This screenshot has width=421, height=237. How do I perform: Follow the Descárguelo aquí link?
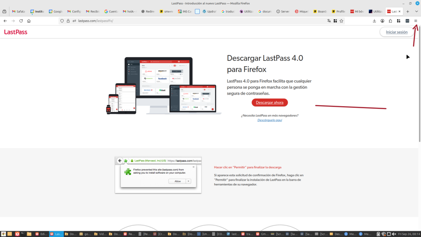tap(269, 120)
